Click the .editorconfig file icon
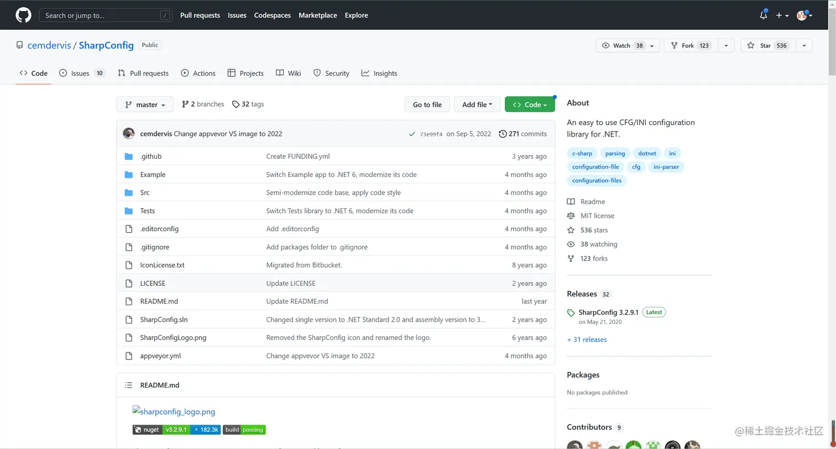The width and height of the screenshot is (836, 449). click(x=129, y=229)
